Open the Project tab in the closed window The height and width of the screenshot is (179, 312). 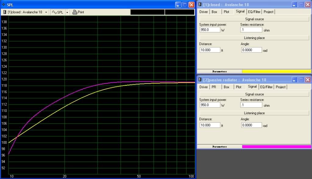point(268,12)
